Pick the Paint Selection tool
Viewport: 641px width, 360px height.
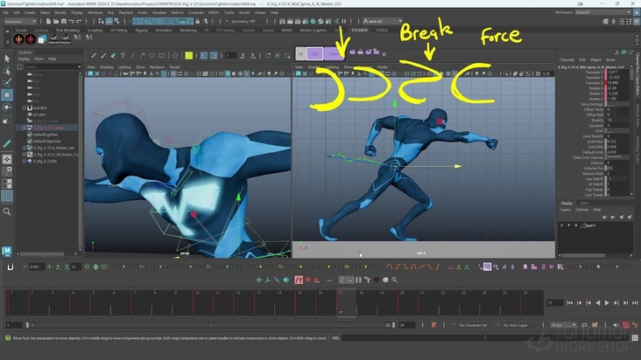click(7, 83)
